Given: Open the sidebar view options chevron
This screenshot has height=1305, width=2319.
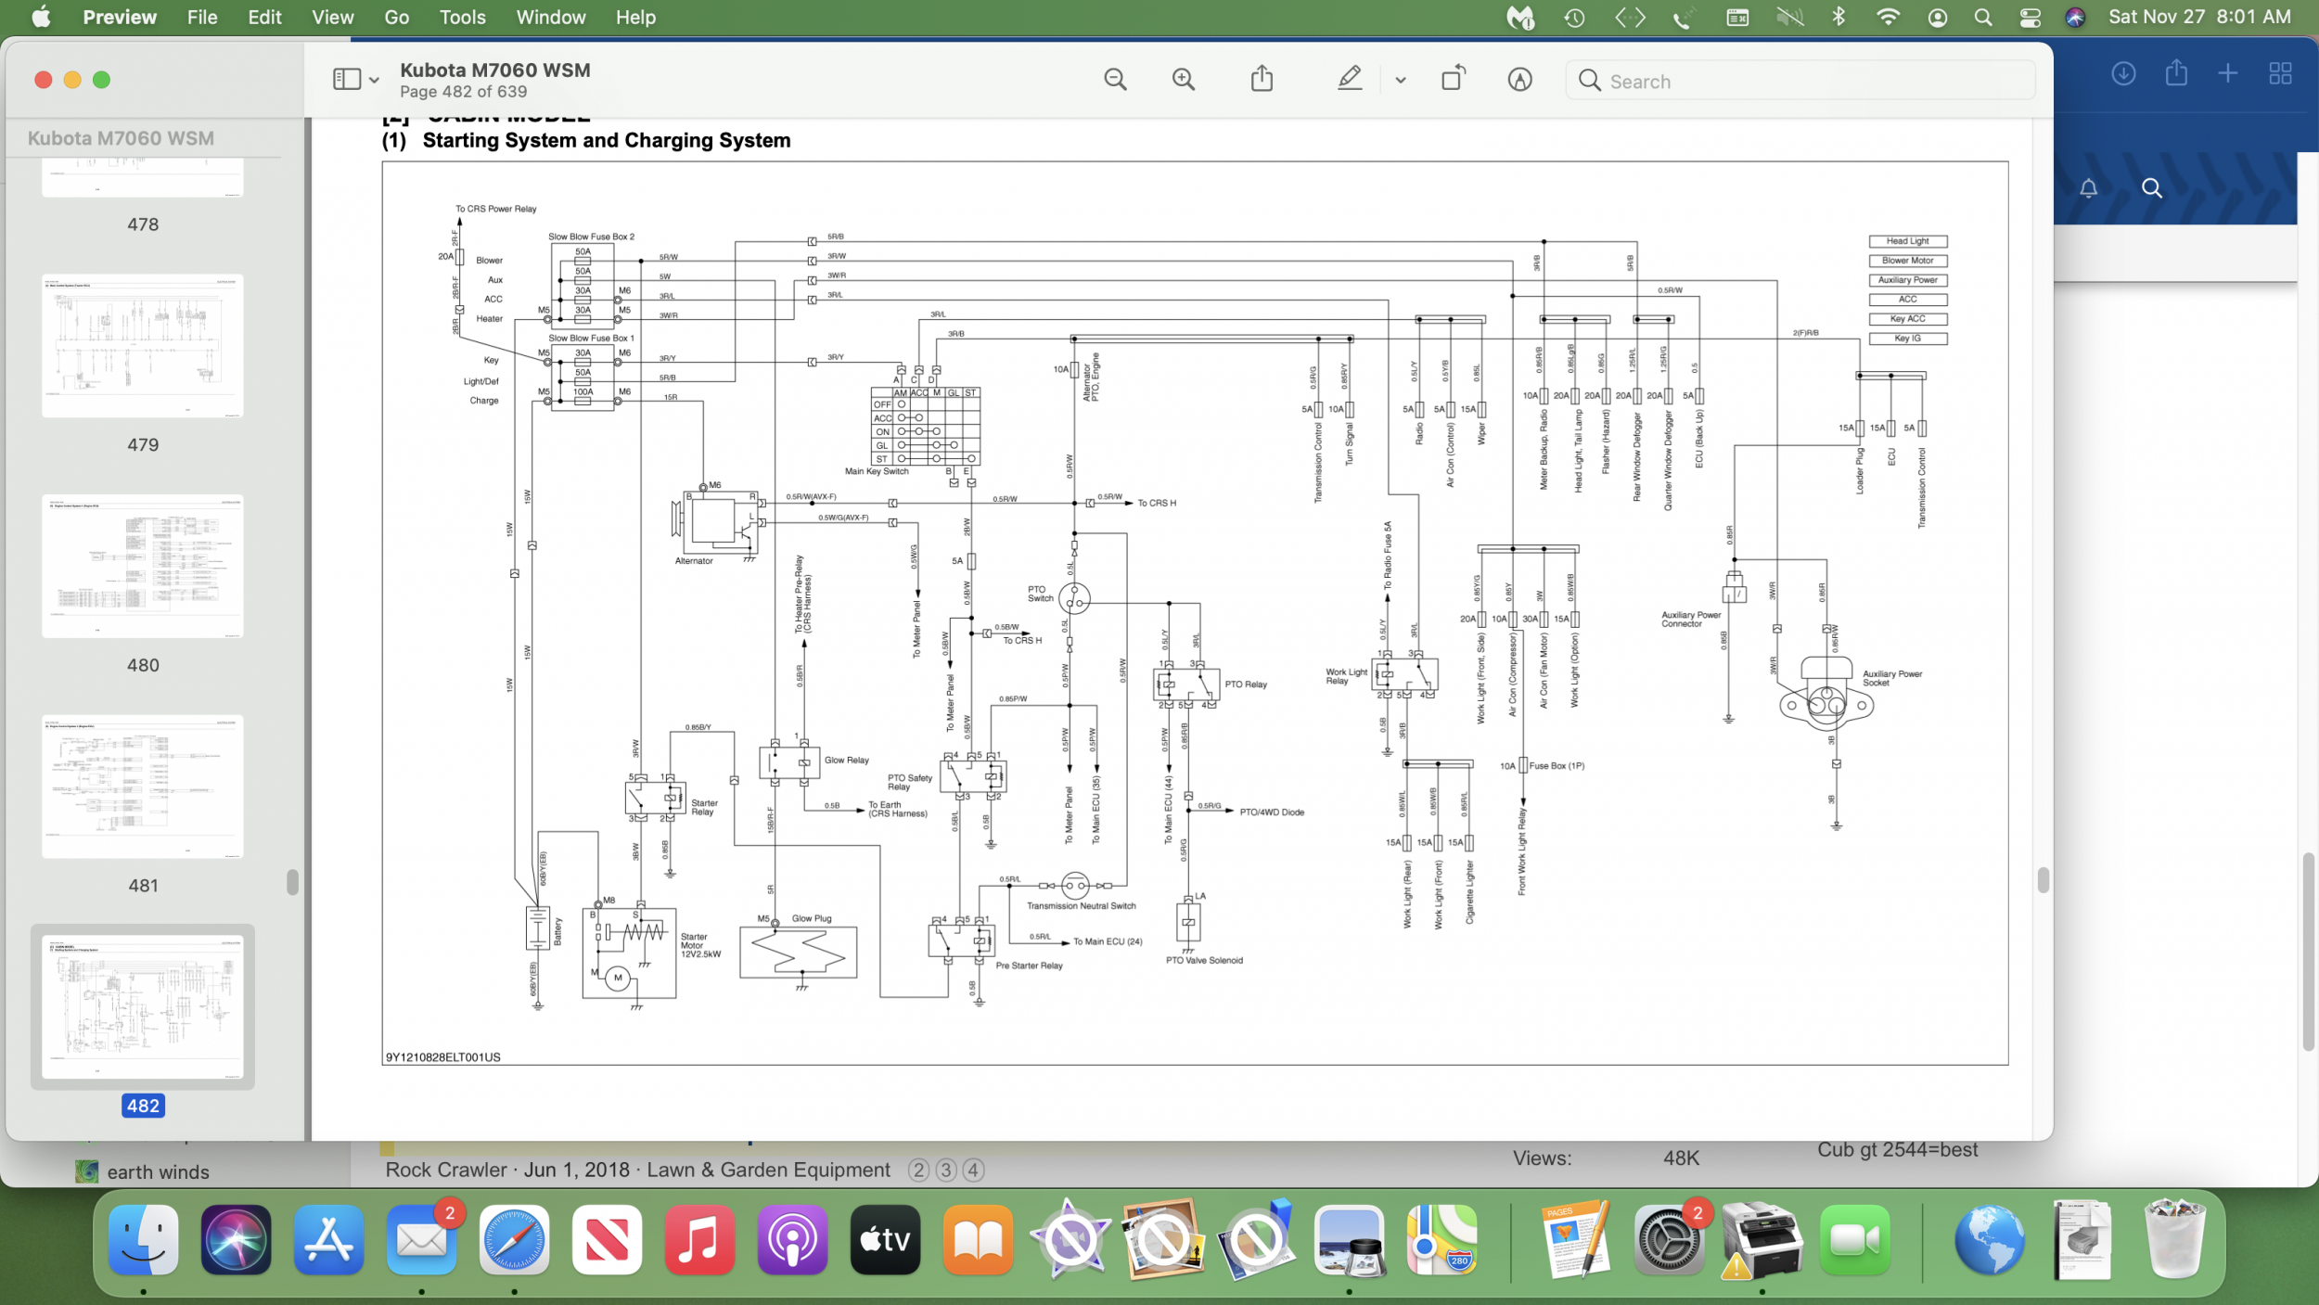Looking at the screenshot, I should tap(374, 81).
